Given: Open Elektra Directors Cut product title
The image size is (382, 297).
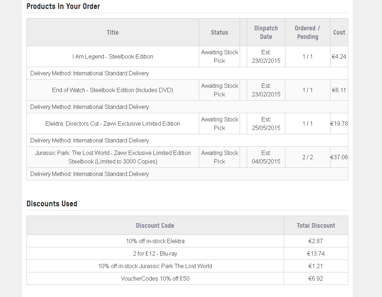Looking at the screenshot, I should (113, 124).
